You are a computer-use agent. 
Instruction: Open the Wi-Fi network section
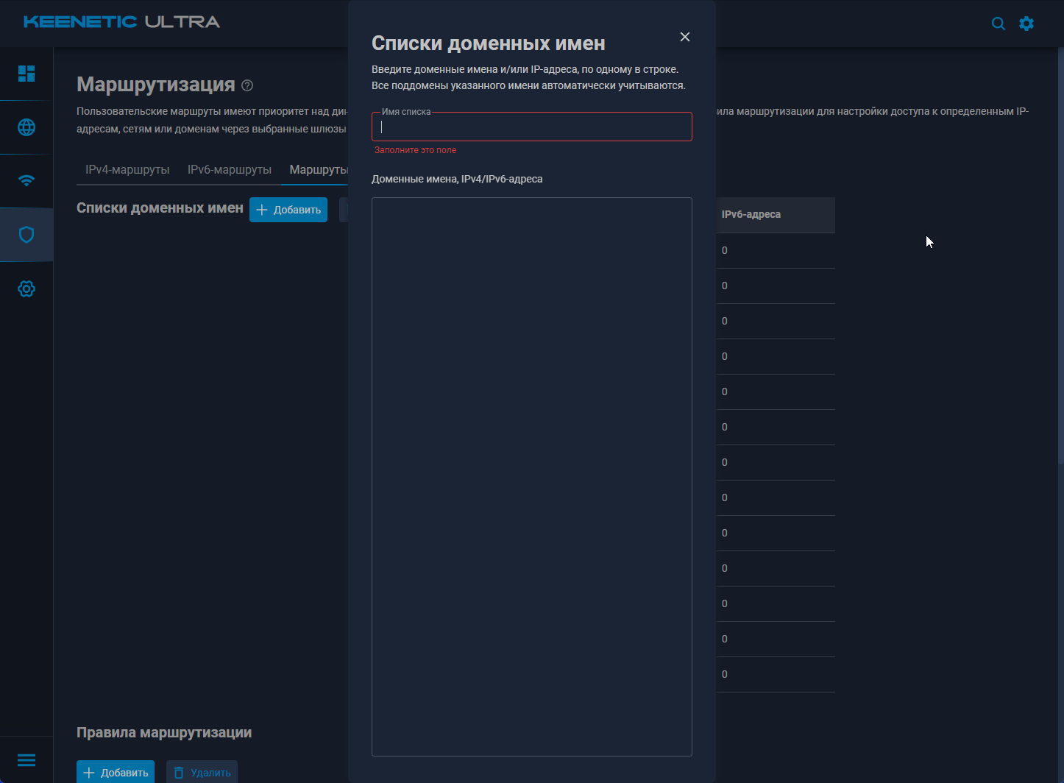point(26,181)
